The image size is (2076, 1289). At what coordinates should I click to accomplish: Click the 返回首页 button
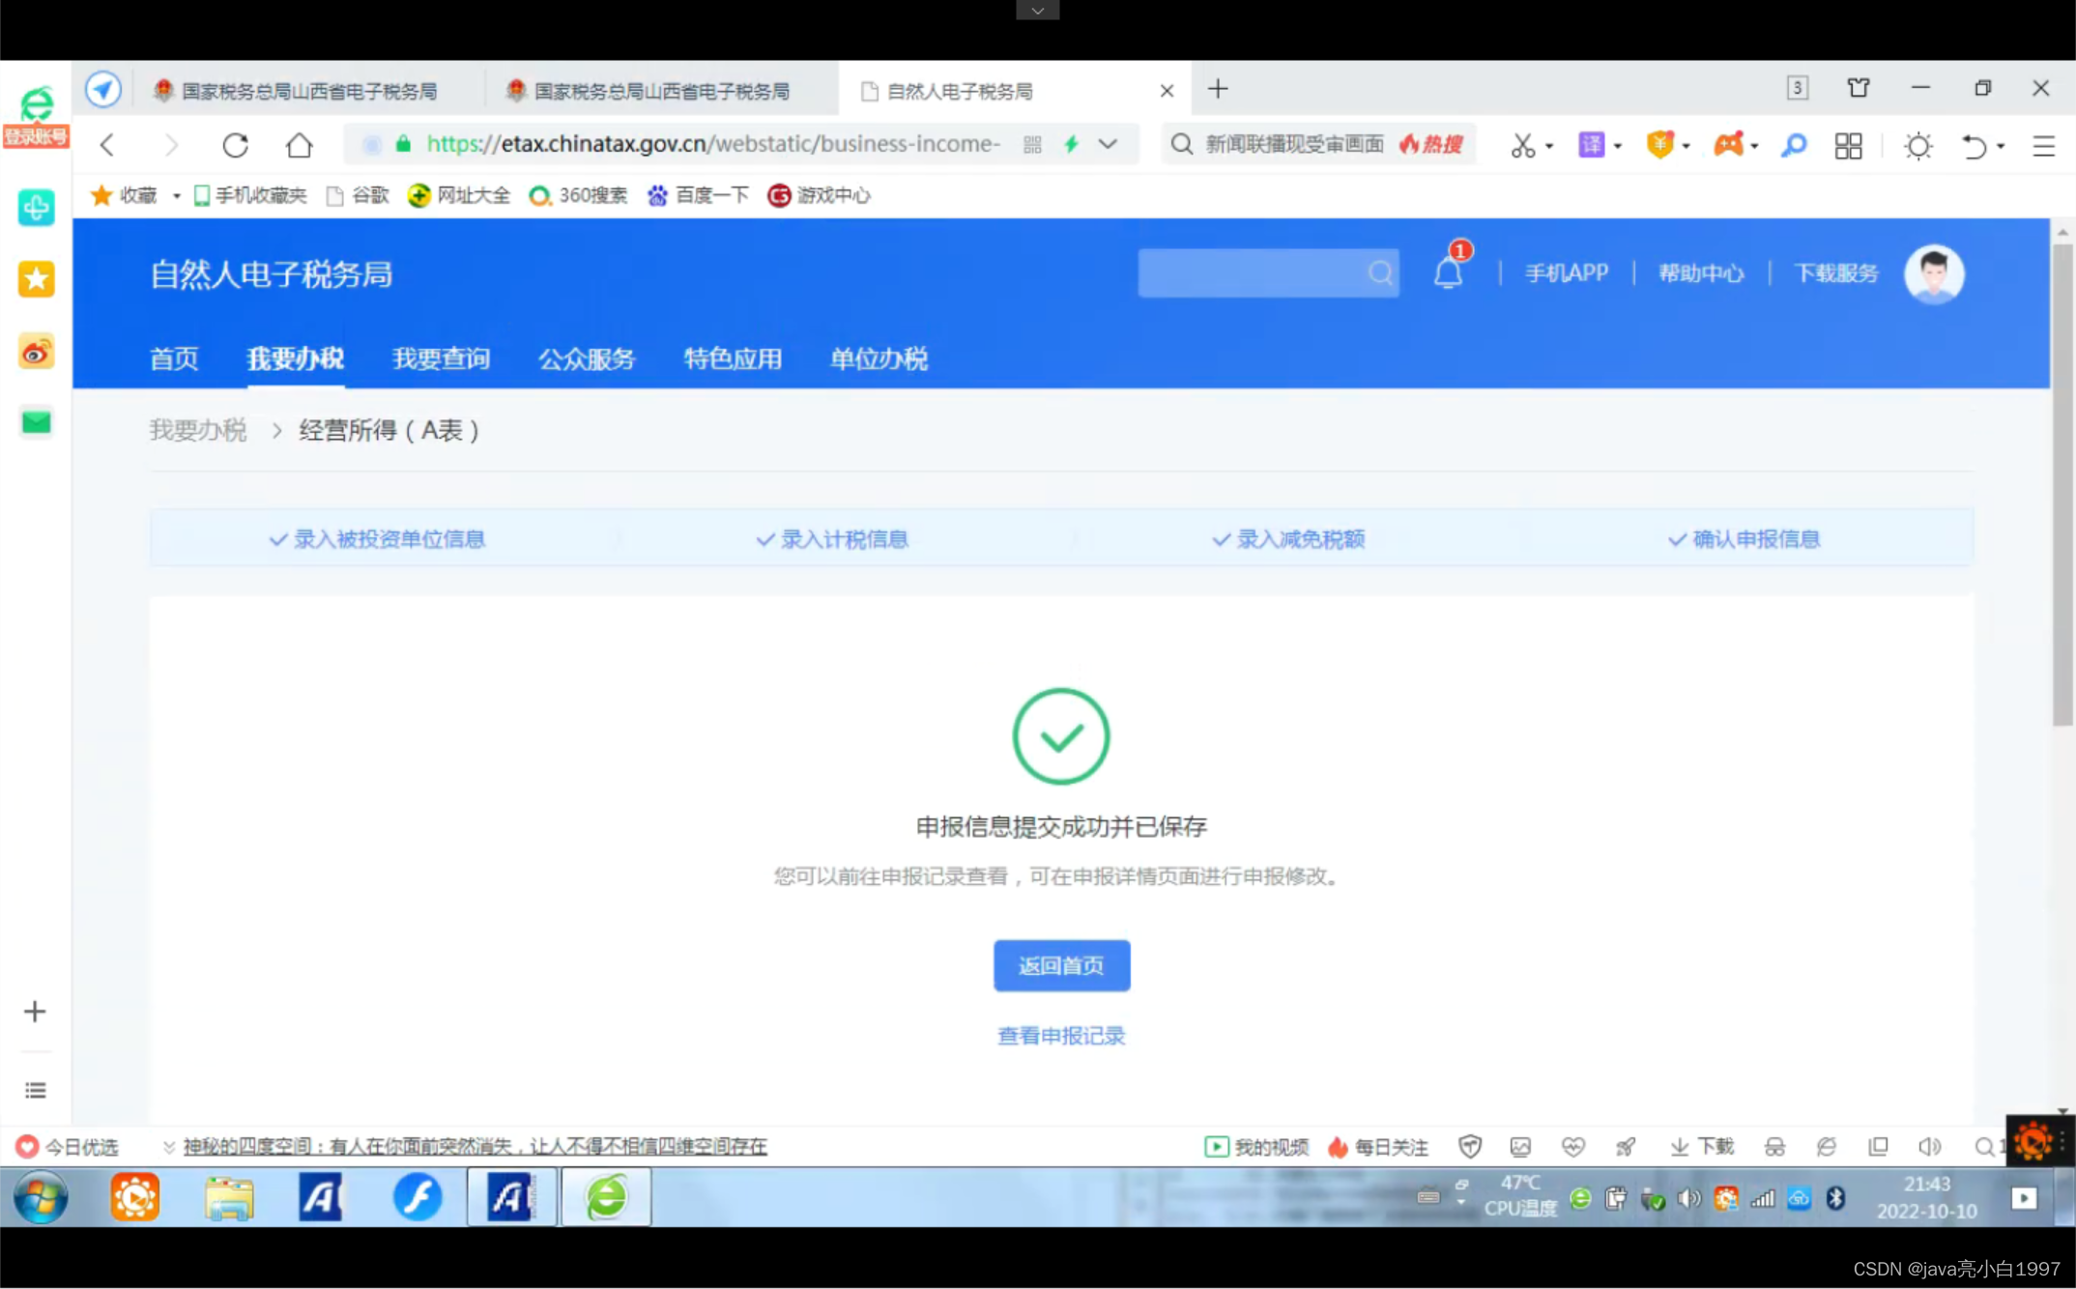1060,965
